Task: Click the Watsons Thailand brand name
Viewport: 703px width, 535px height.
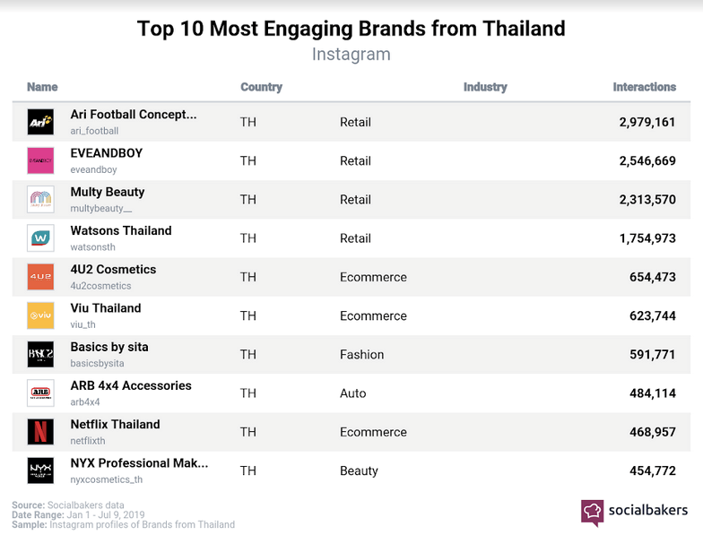Action: [121, 231]
